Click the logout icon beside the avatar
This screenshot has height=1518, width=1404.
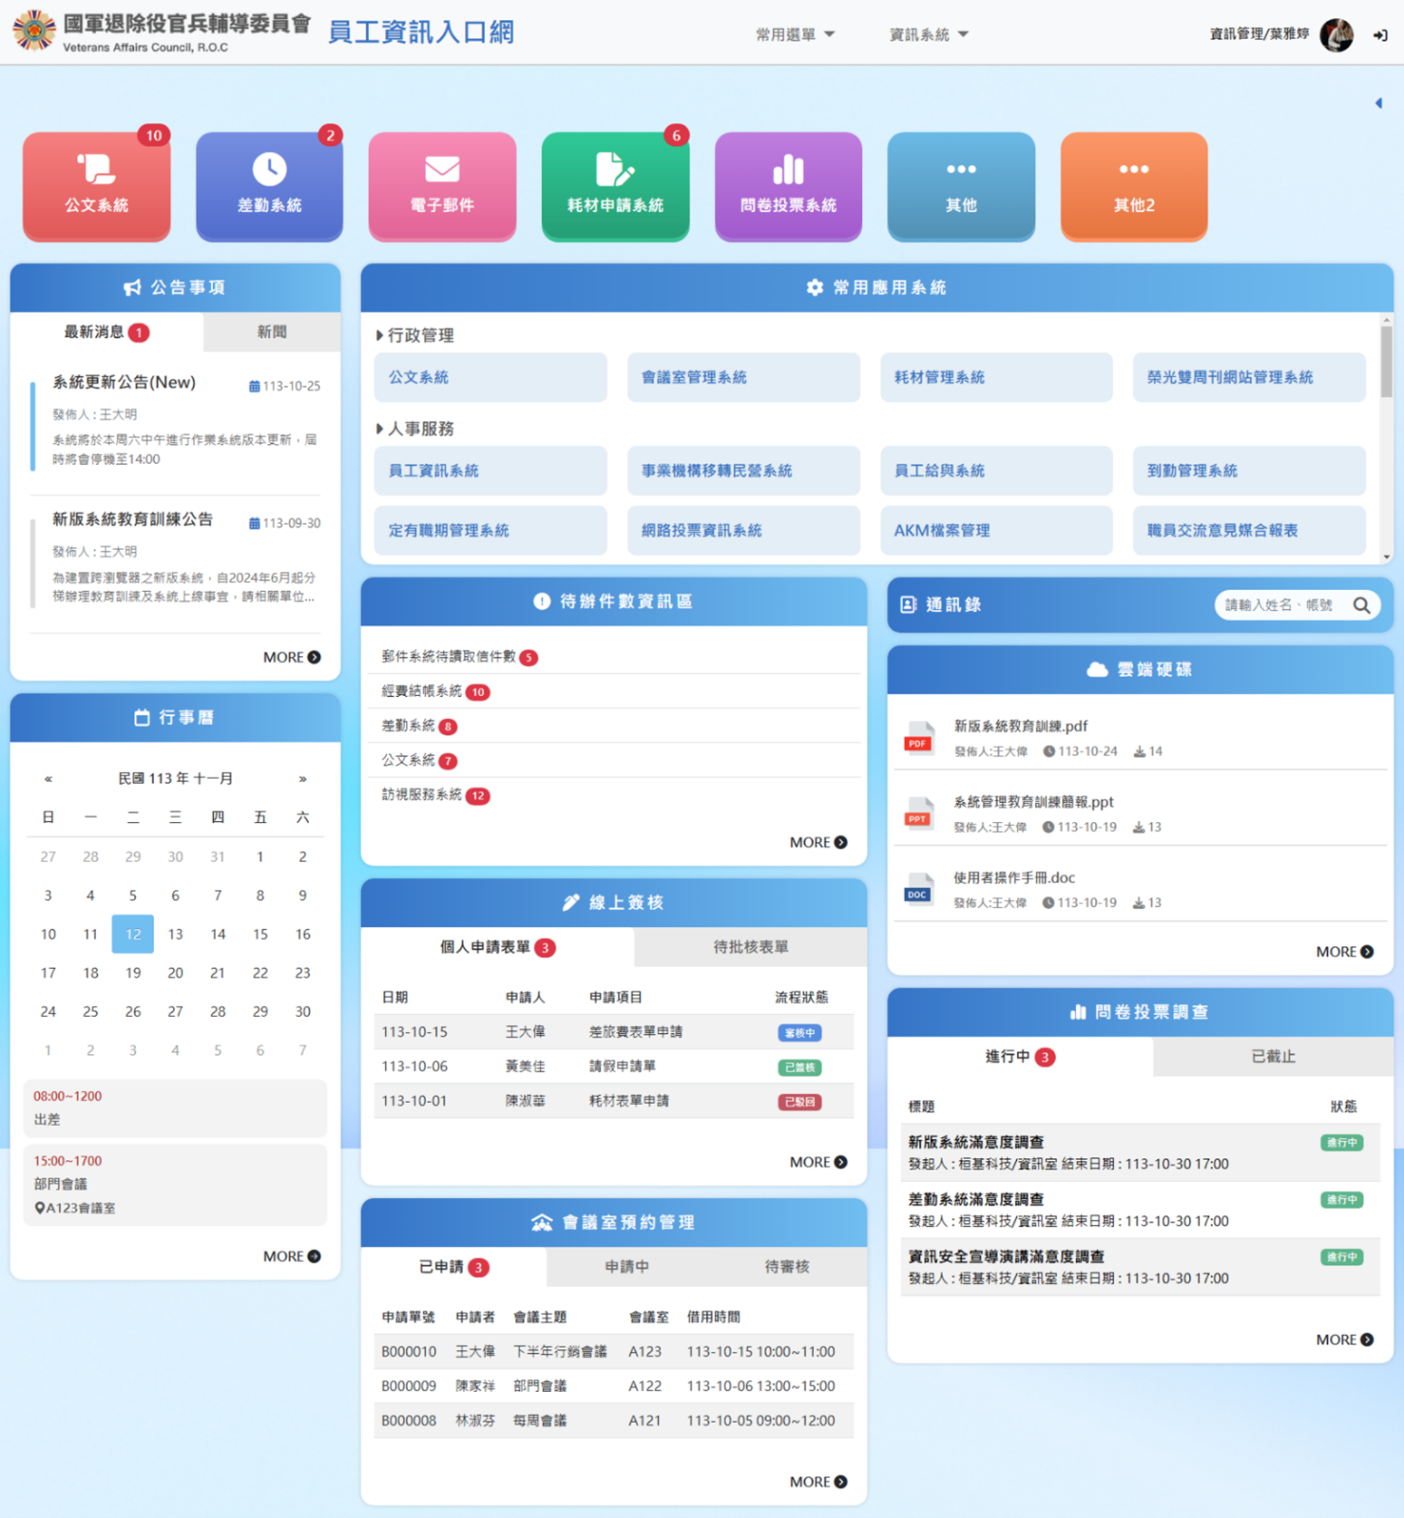pyautogui.click(x=1380, y=35)
